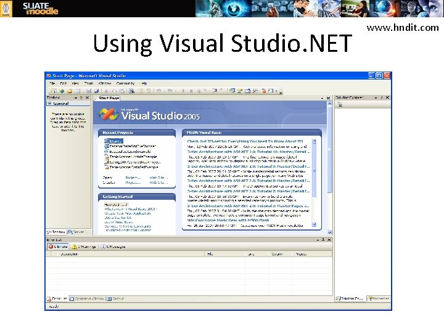The width and height of the screenshot is (444, 333).
Task: Click 'Connect With the Community' link
Action: pyautogui.click(x=128, y=226)
